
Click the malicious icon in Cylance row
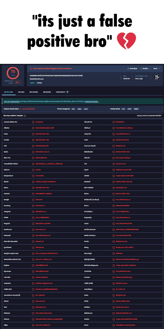[x=33, y=170]
